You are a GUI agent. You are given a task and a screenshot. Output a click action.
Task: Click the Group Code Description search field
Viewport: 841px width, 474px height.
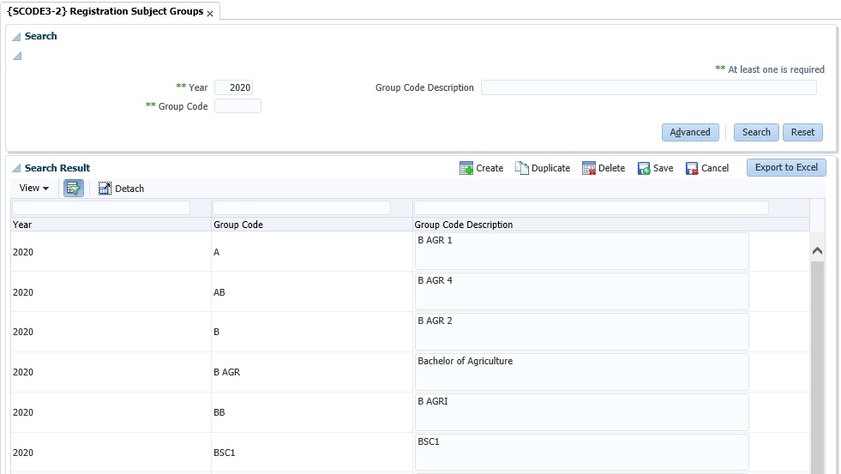(x=648, y=87)
